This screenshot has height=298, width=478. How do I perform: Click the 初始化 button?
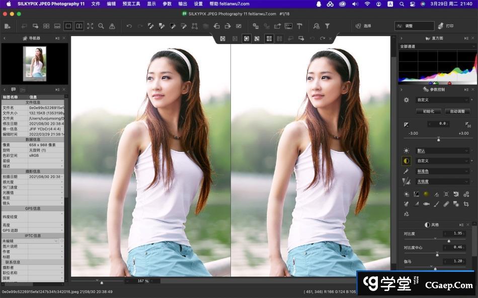pos(429,111)
